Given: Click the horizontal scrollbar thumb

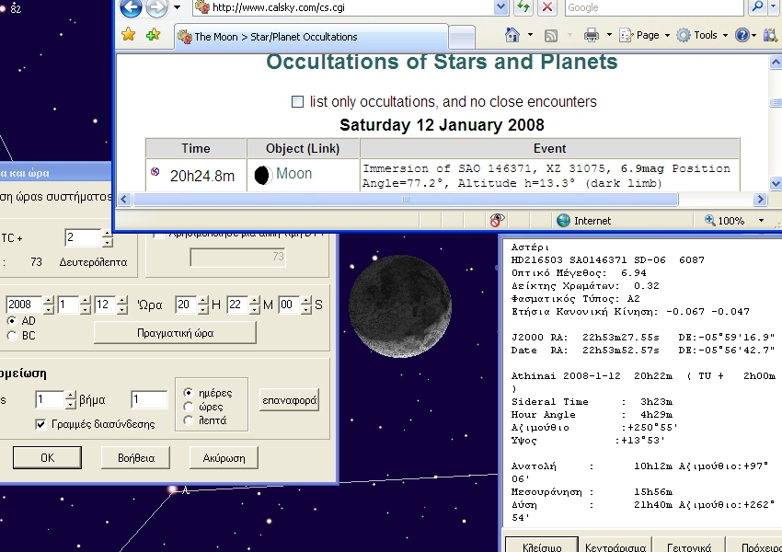Looking at the screenshot, I should pos(406,200).
